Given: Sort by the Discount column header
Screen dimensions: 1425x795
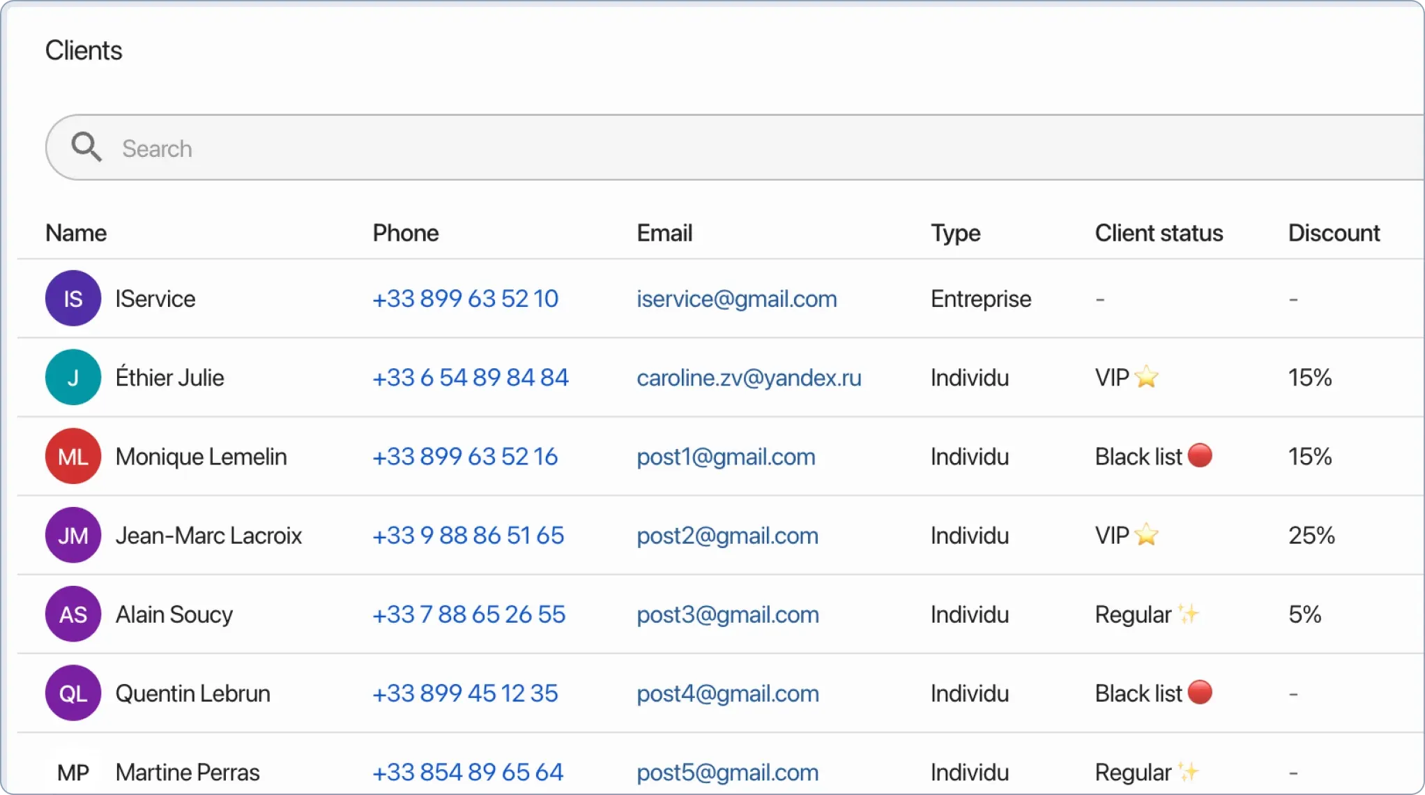Looking at the screenshot, I should click(x=1333, y=232).
